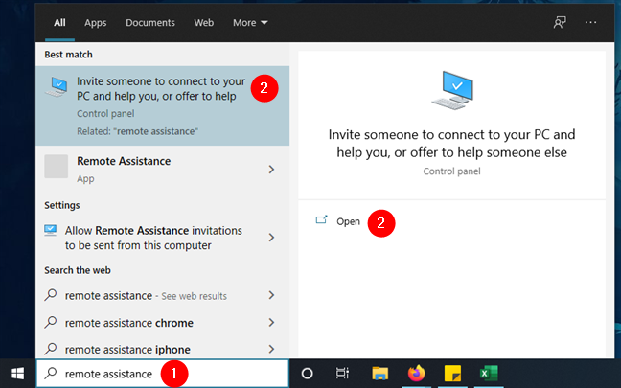Switch to the Web tab

(203, 23)
